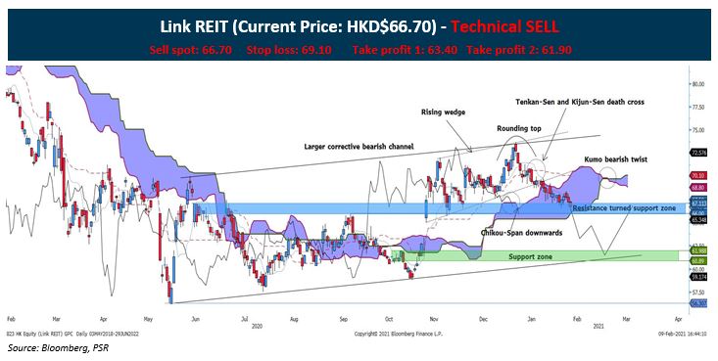Click 'Resistance turned support zone' label
This screenshot has height=361, width=718.
624,208
